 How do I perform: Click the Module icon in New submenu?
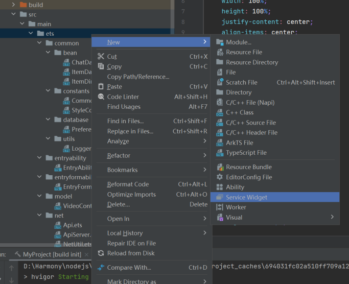pyautogui.click(x=220, y=42)
